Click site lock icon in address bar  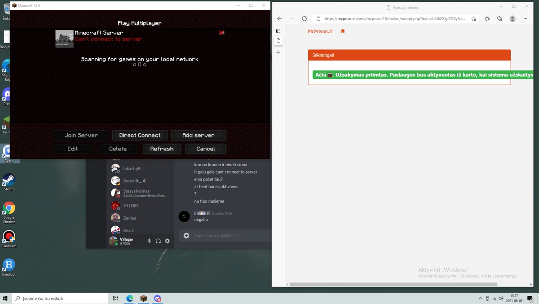point(318,18)
